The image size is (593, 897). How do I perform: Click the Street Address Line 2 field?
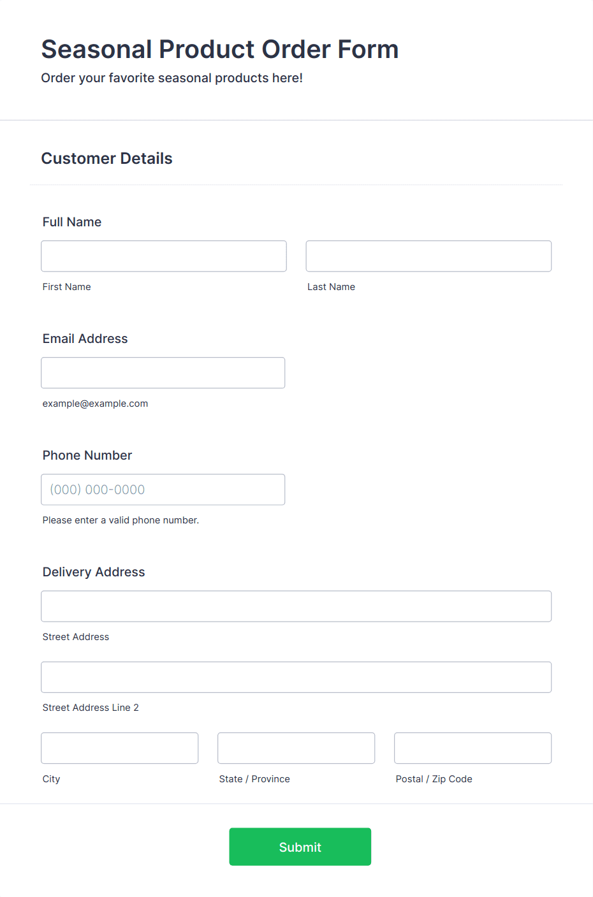(x=296, y=677)
